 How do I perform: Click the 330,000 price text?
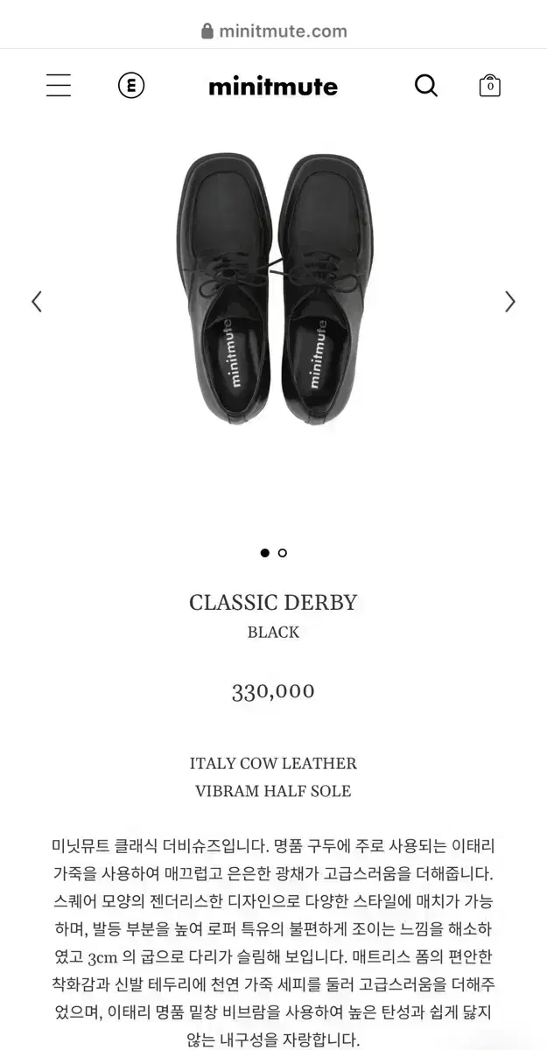(273, 691)
